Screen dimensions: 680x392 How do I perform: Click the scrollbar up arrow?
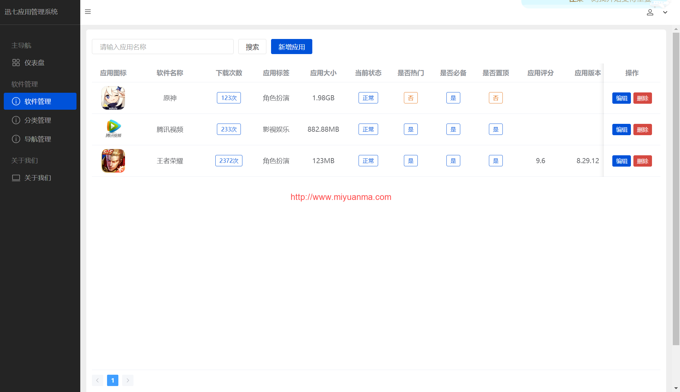click(x=676, y=29)
